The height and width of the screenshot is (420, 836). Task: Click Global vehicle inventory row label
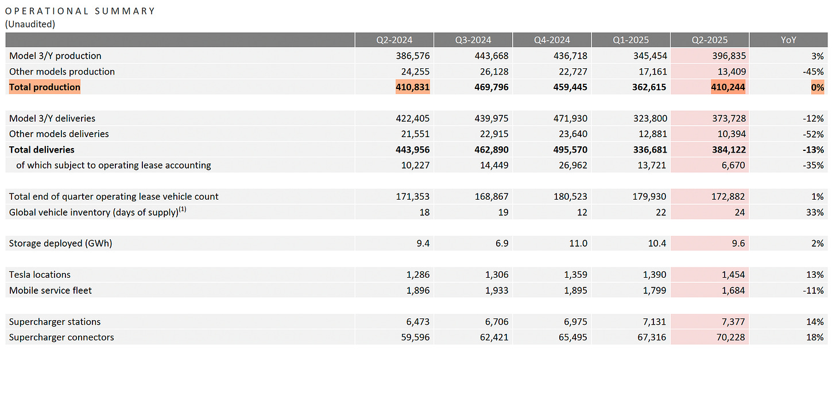coord(98,212)
